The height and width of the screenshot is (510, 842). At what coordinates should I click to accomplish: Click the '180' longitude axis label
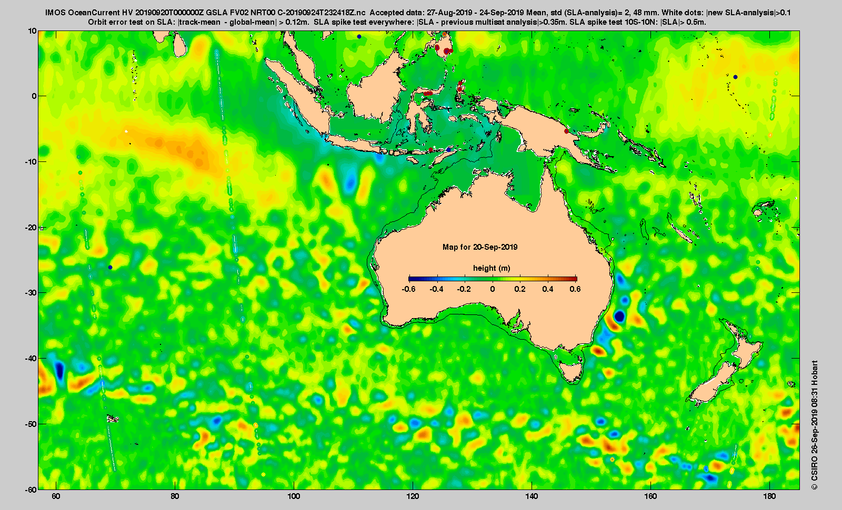(x=770, y=497)
